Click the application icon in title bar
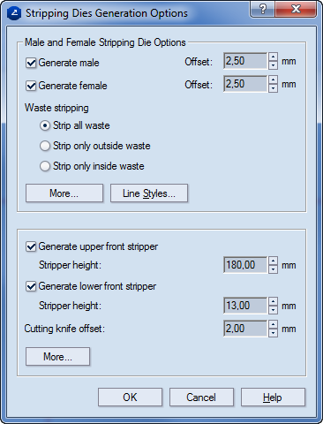The image size is (323, 424). pos(14,13)
